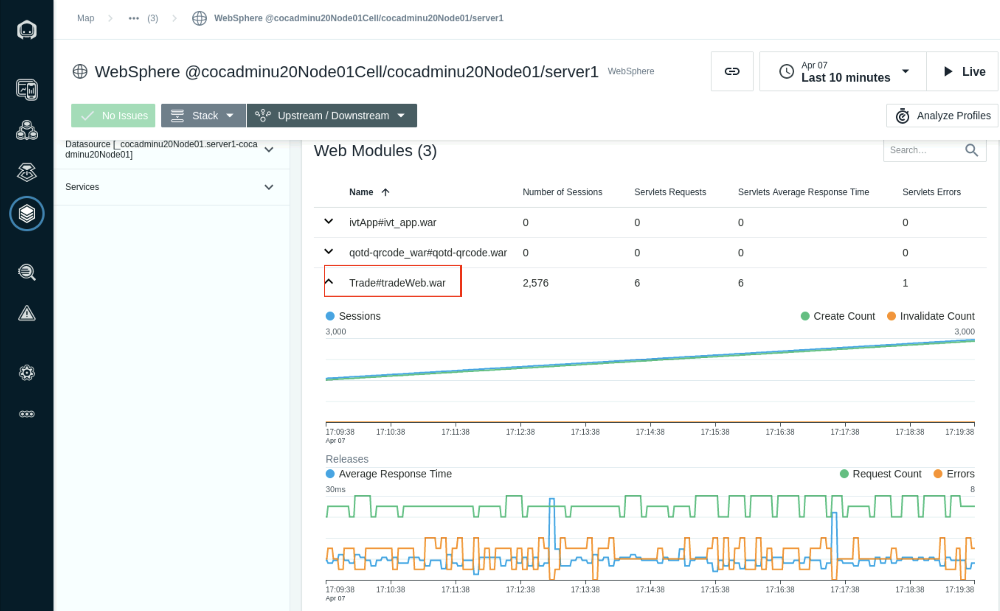This screenshot has width=1000, height=611.
Task: Toggle the Sessions legend series
Action: tap(353, 316)
